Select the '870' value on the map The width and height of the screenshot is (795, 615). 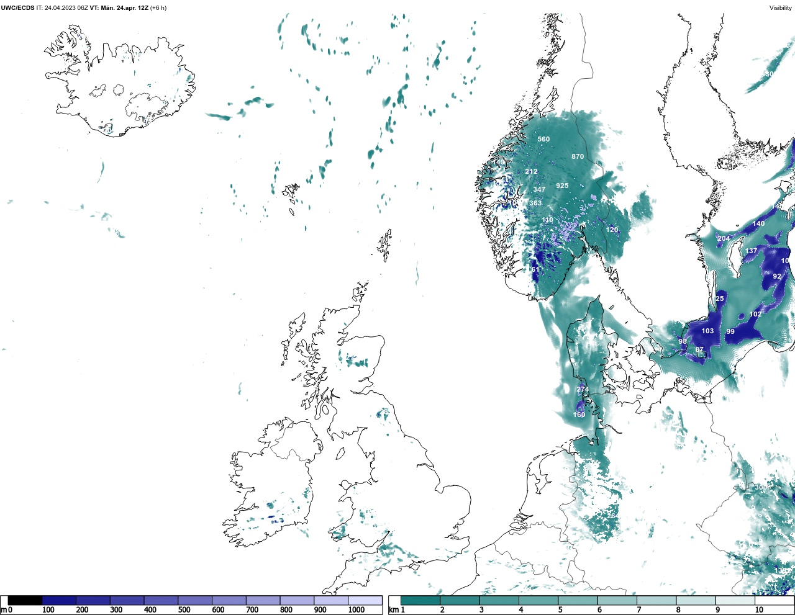(x=578, y=156)
